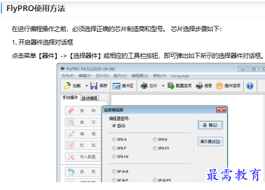Minimize the FlyPRO window
The height and width of the screenshot is (190, 265).
pos(243,69)
